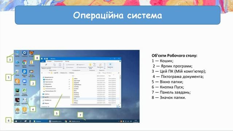This screenshot has height=131, width=233.
Task: Open the blue Q shortcut on the desktop
Action: tap(24, 53)
